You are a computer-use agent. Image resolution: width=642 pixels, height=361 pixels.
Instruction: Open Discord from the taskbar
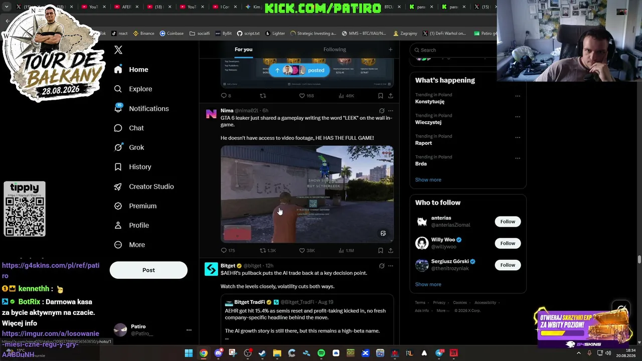click(x=218, y=353)
